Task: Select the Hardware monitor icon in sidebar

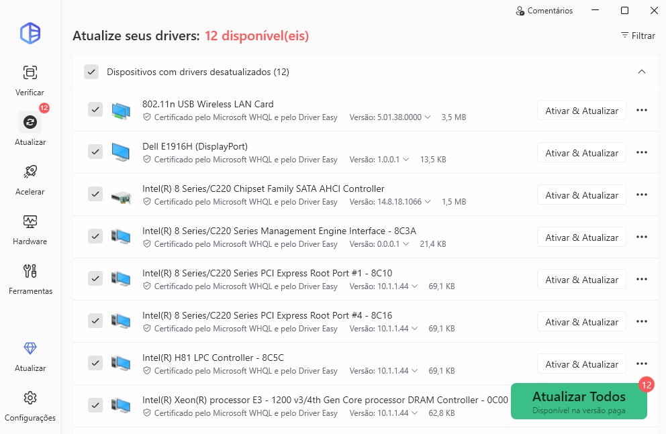Action: pos(30,223)
